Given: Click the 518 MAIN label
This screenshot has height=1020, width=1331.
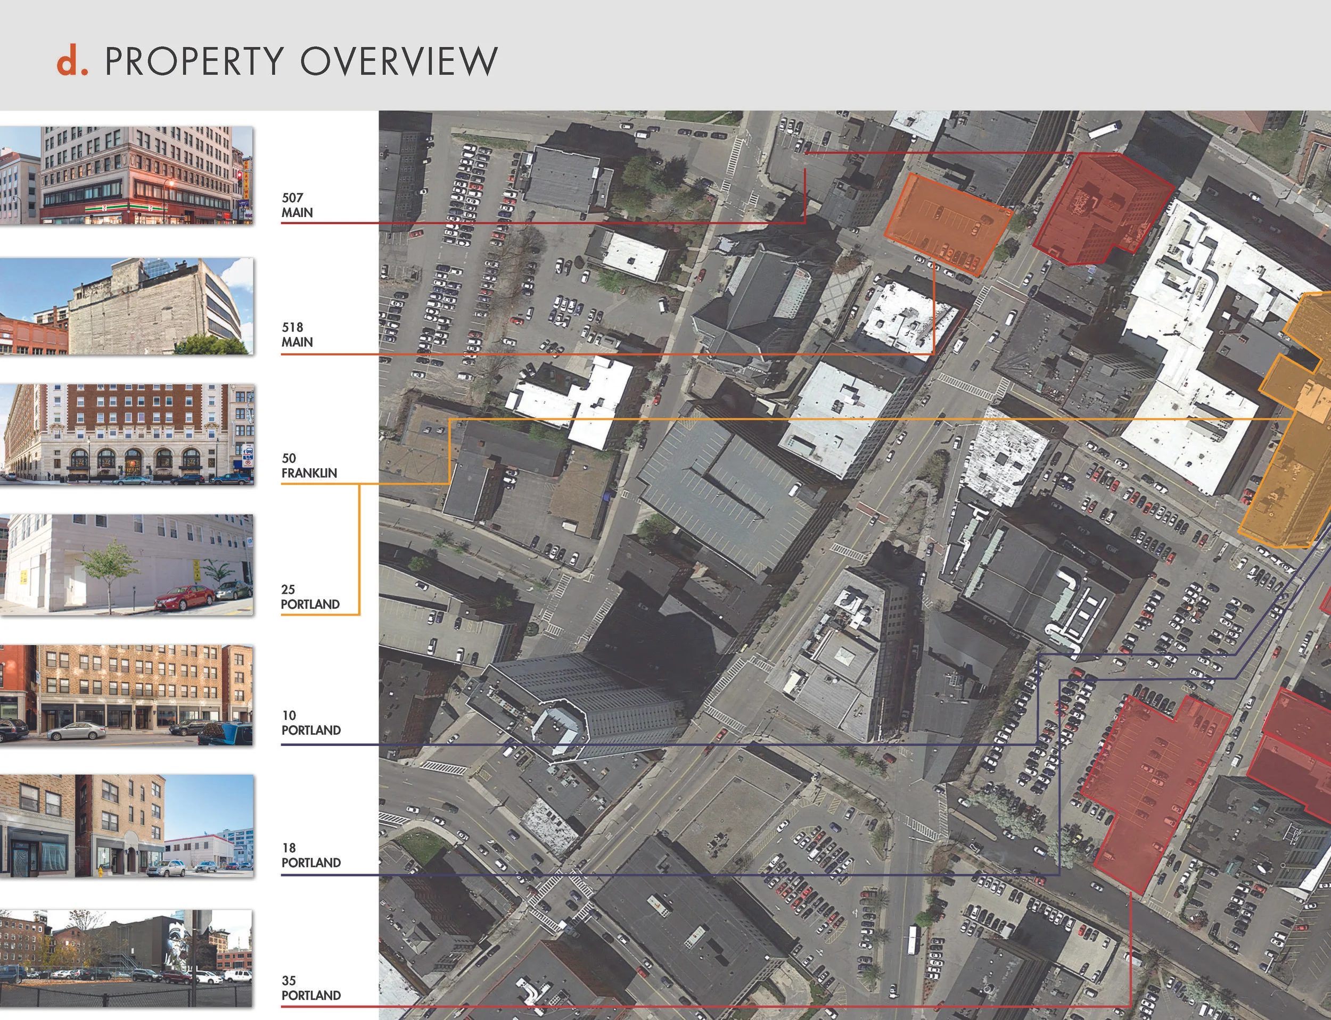Looking at the screenshot, I should (x=297, y=335).
